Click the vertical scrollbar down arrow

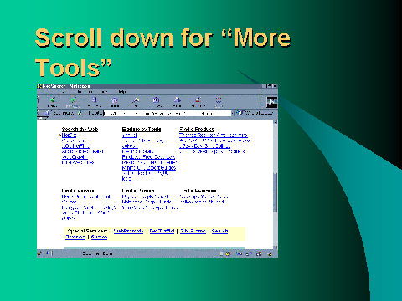coord(276,247)
